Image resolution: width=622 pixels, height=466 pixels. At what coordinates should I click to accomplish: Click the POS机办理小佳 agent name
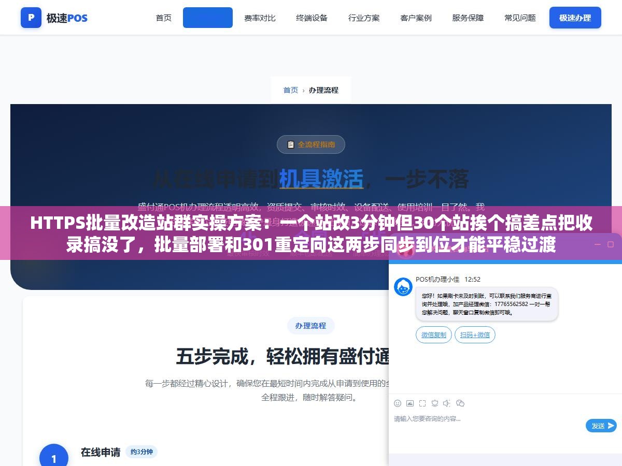pyautogui.click(x=437, y=279)
